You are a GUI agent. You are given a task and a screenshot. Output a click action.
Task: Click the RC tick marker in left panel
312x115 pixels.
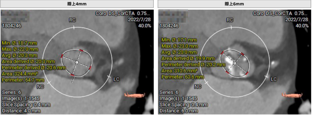pos(74,27)
